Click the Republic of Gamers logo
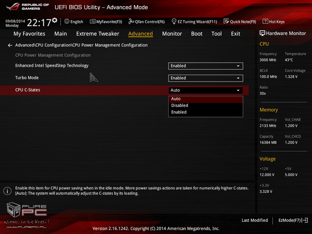Image resolution: width=312 pixels, height=234 pixels. coord(27,7)
